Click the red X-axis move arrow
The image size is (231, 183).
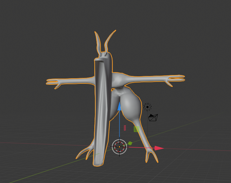tap(159, 148)
